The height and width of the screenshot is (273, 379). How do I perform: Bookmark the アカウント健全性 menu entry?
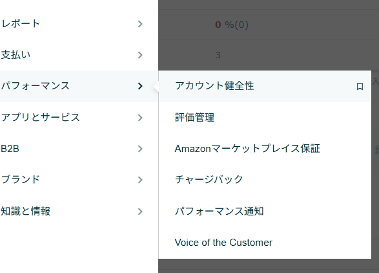point(360,86)
